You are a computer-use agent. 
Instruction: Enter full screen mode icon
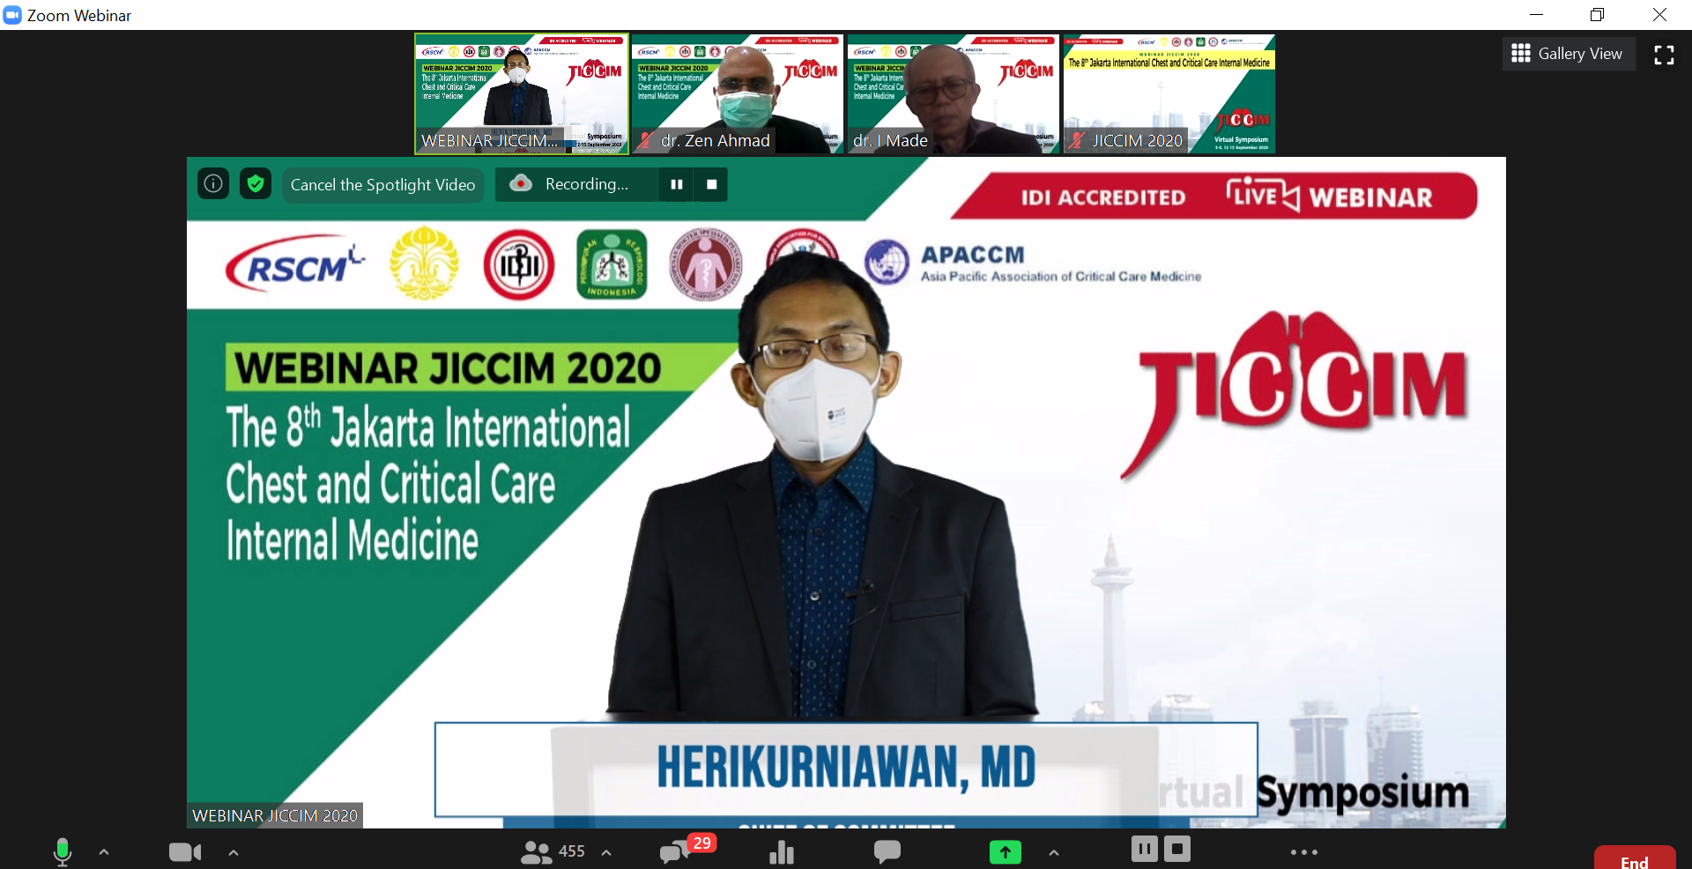(x=1664, y=55)
